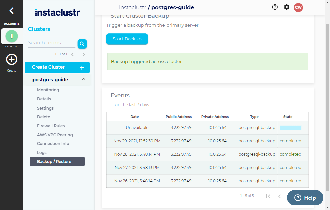Open Connection Info

pyautogui.click(x=53, y=144)
